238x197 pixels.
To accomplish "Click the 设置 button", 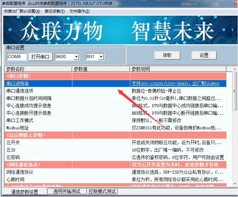I will [x=204, y=55].
